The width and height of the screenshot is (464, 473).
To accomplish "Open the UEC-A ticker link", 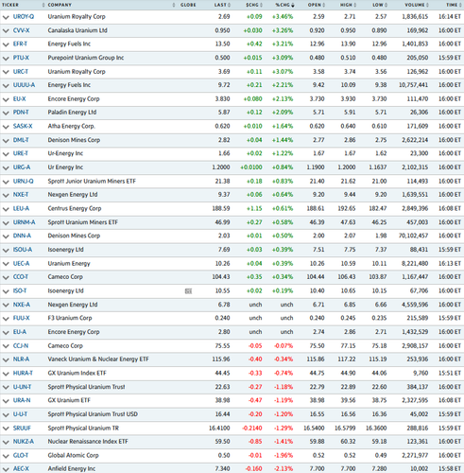I will click(21, 264).
